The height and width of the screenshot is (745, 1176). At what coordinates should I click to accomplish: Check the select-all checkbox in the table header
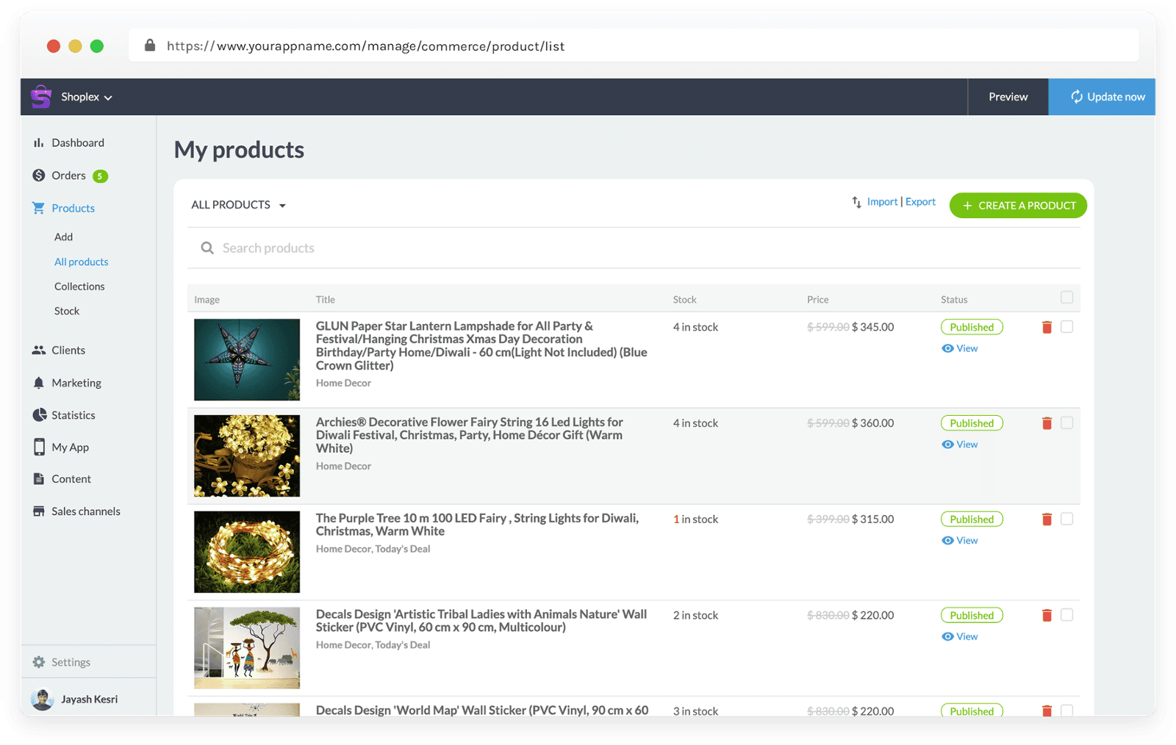[x=1066, y=298]
